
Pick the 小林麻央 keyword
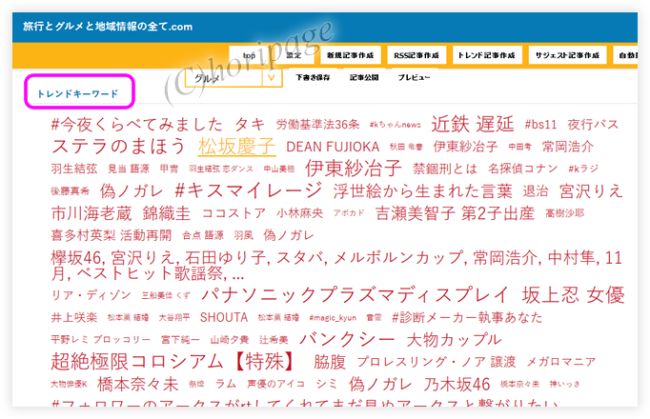pyautogui.click(x=299, y=213)
